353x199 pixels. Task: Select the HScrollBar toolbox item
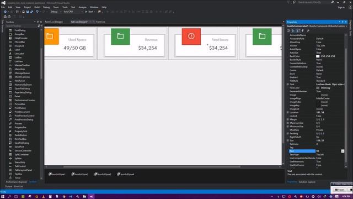pyautogui.click(x=20, y=42)
